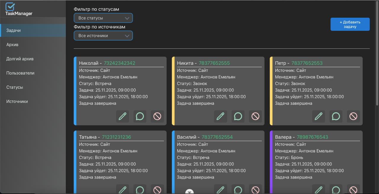Expand the Все статусы dropdown
The height and width of the screenshot is (194, 379).
[103, 18]
